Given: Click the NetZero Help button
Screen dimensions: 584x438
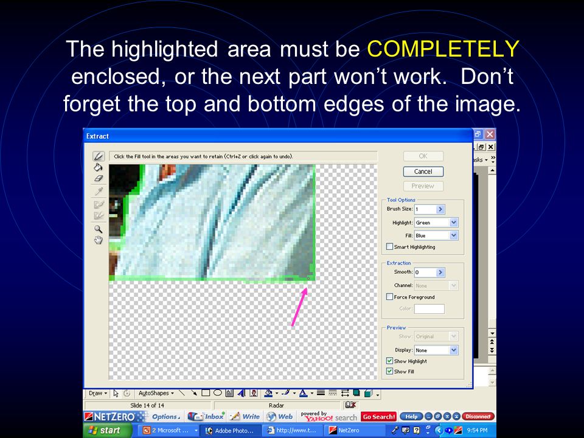Looking at the screenshot, I should tap(411, 417).
